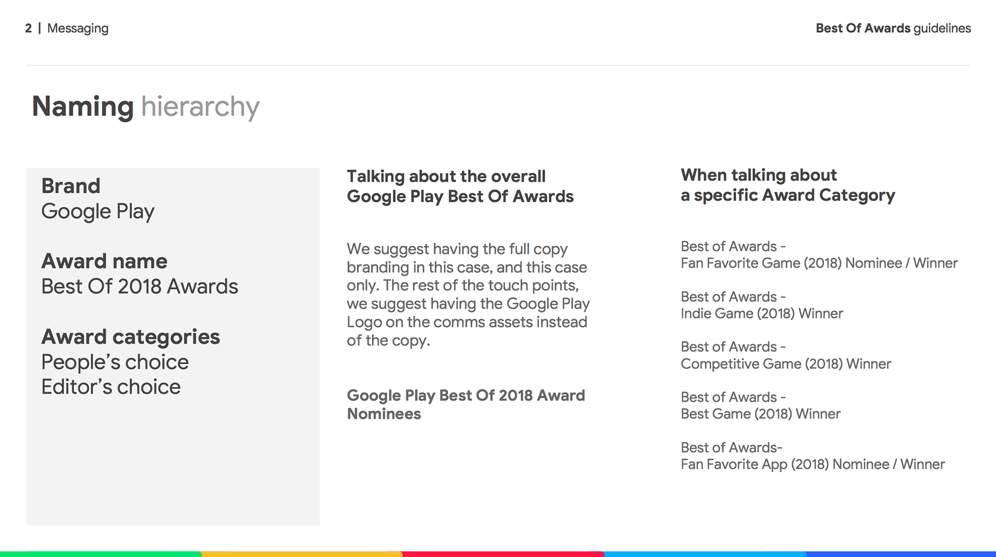Select 'Google Play Best Of 2018 Award Nominees' text
The width and height of the screenshot is (996, 557).
[466, 405]
